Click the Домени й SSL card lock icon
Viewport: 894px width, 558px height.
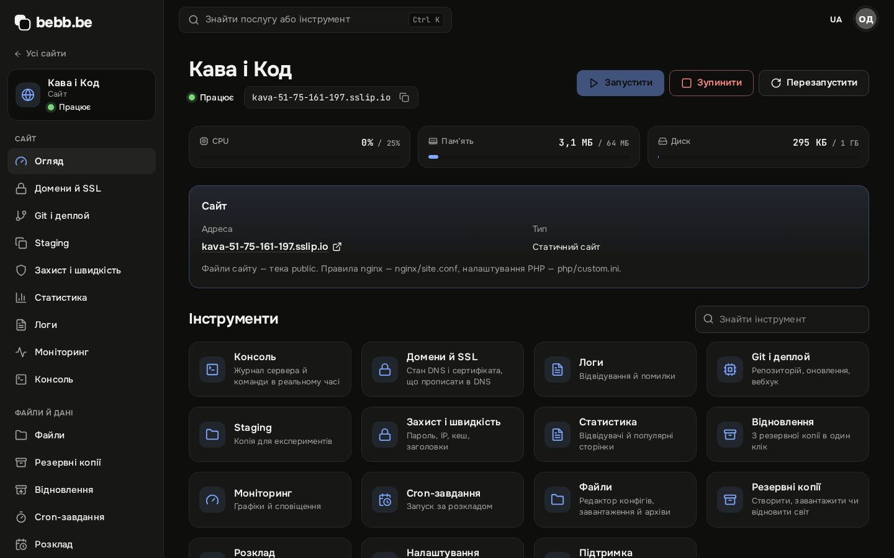(385, 370)
